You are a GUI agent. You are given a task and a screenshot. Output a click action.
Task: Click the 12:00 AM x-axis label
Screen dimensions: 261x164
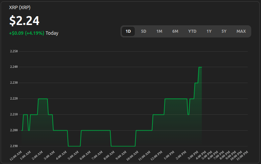pos(16,156)
